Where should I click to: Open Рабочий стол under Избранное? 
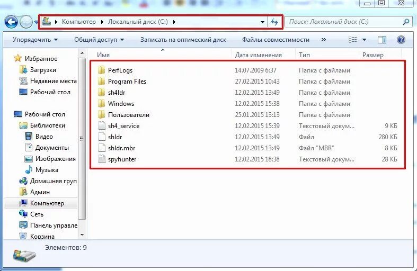(x=50, y=92)
